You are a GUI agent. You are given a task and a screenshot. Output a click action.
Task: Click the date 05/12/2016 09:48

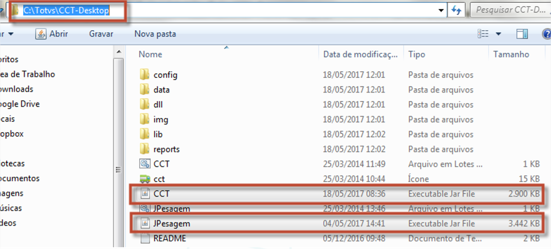pos(354,239)
